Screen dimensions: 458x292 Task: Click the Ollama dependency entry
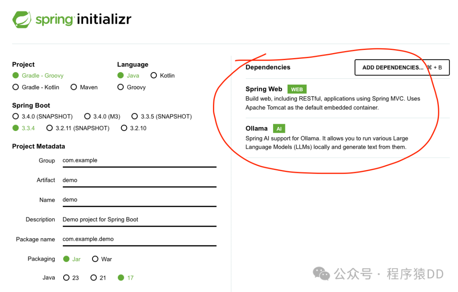click(348, 138)
